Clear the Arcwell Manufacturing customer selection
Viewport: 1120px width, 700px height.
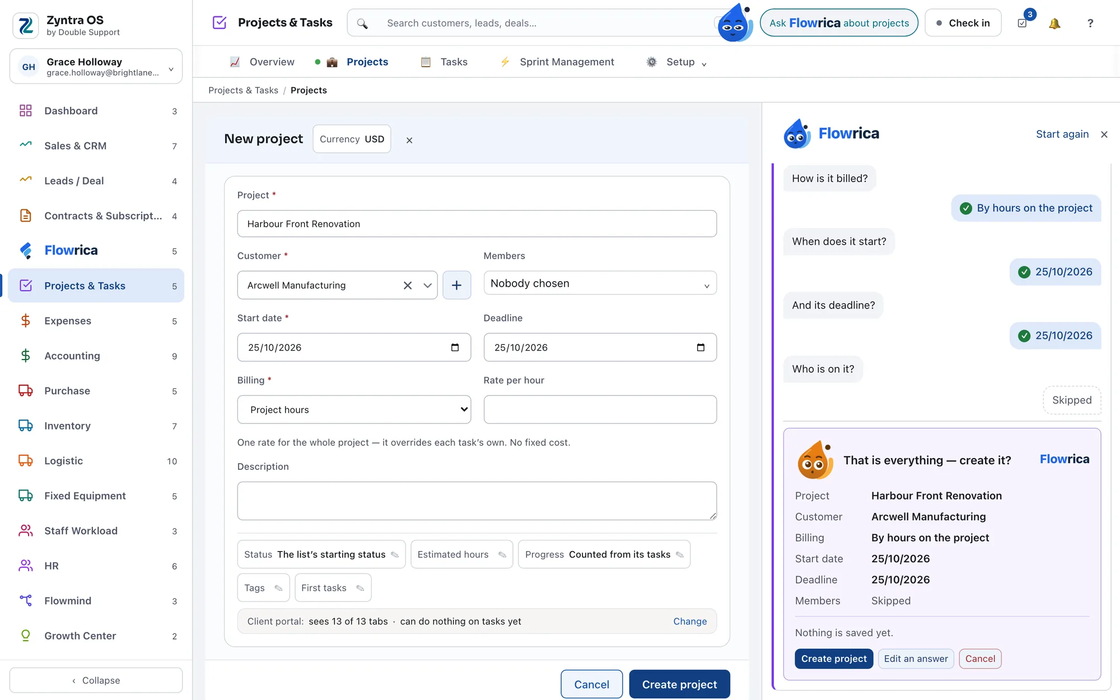[408, 286]
